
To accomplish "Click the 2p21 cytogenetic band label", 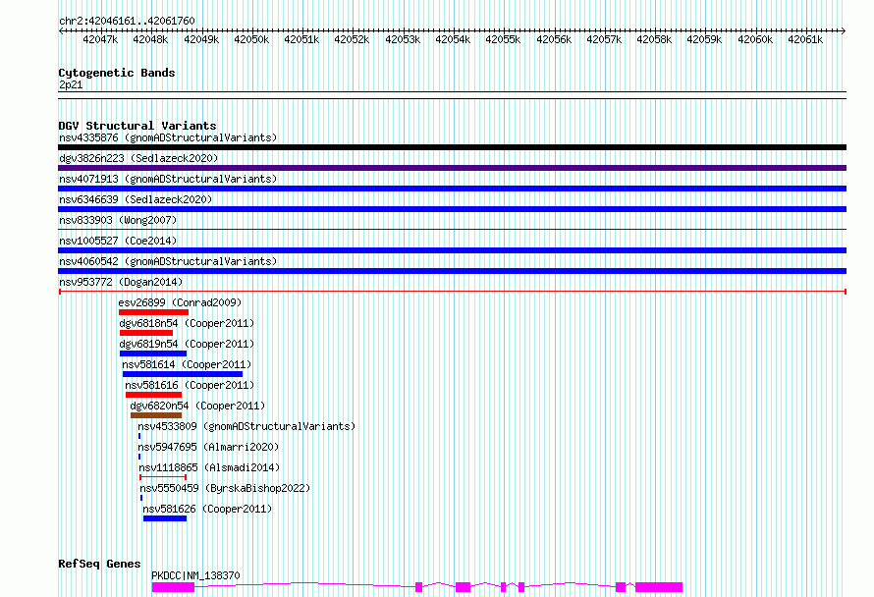I will [71, 85].
